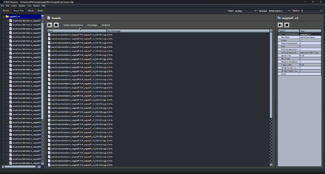This screenshot has height=174, width=325.
Task: Click sound file icon for DSH-001.ogg
Action: [x=49, y=35]
